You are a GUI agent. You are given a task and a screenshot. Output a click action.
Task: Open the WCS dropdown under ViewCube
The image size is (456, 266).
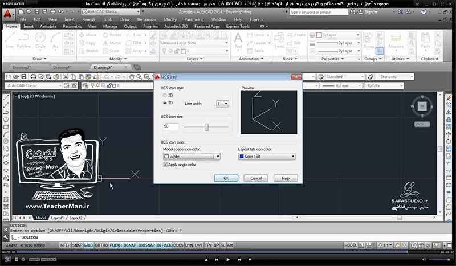[x=422, y=124]
